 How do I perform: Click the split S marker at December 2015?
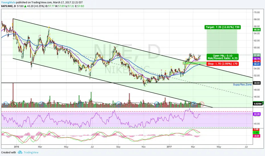14,104
